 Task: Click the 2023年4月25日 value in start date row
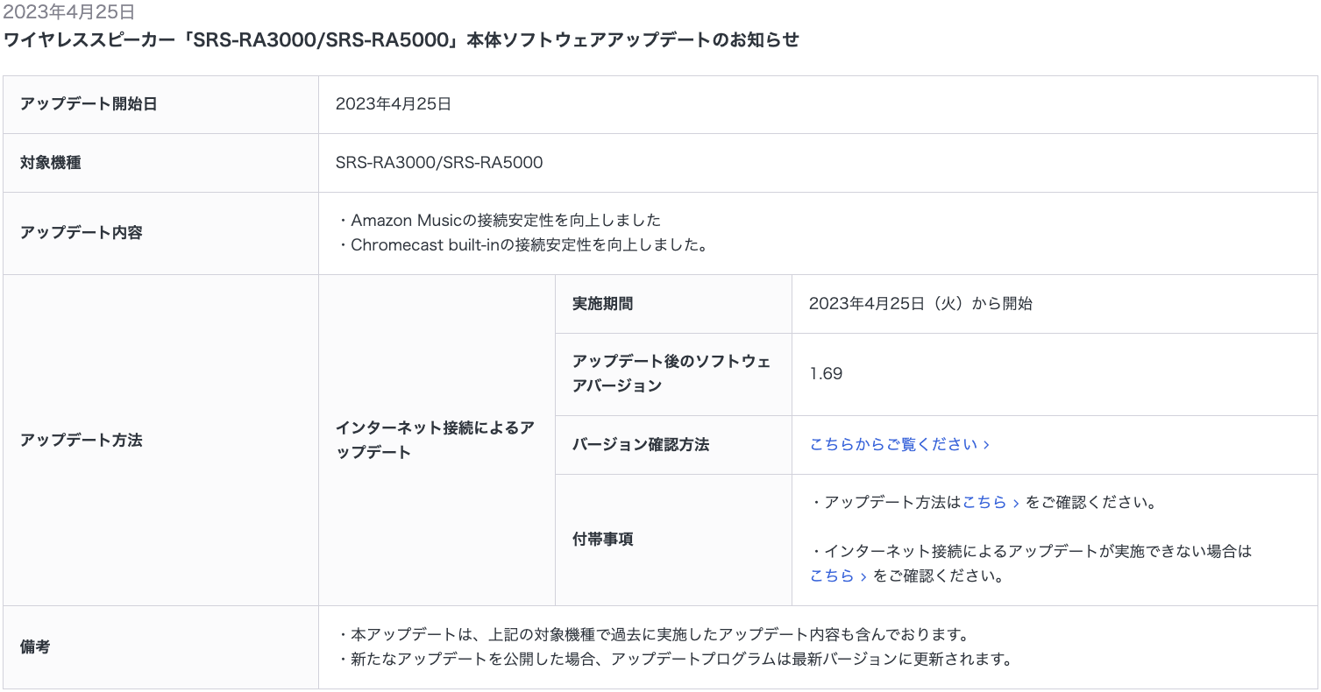pyautogui.click(x=394, y=104)
